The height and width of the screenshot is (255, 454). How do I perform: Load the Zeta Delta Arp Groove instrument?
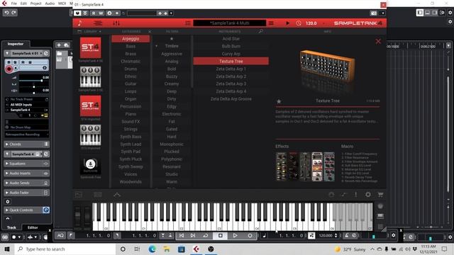pos(231,99)
